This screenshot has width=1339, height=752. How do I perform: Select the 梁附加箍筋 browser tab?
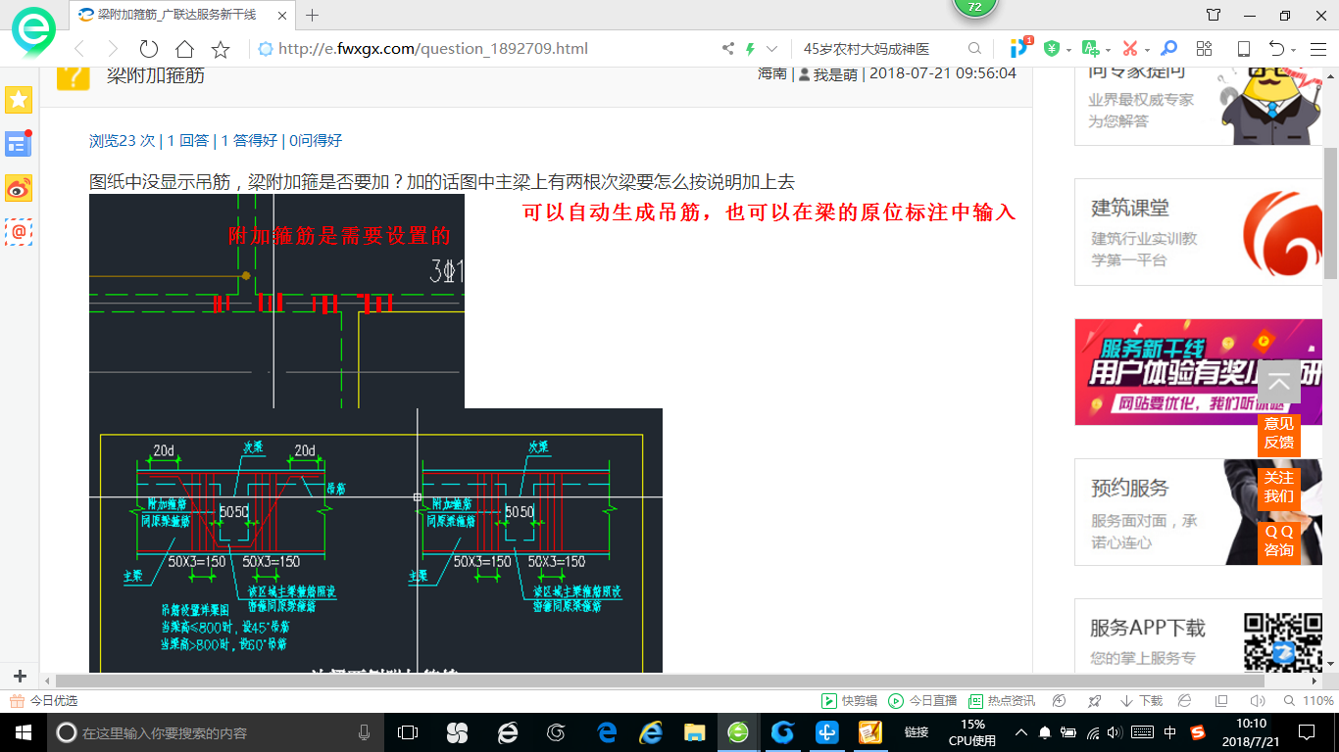tap(181, 15)
